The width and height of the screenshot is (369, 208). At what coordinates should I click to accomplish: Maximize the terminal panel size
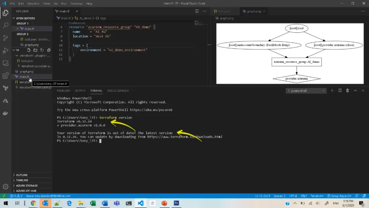coord(355,91)
